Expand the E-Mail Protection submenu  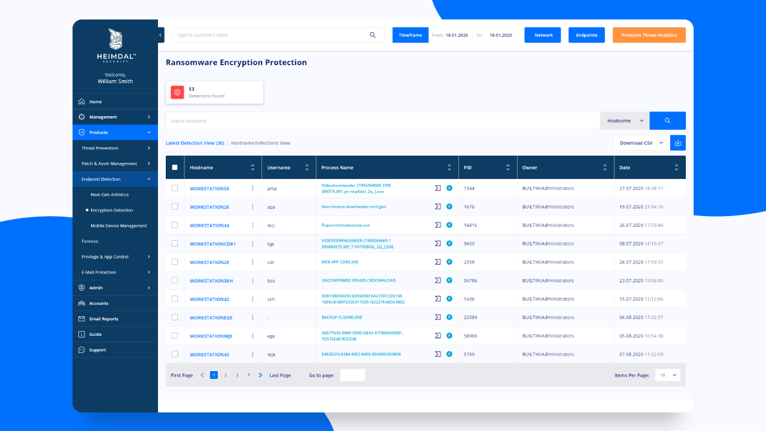click(115, 272)
